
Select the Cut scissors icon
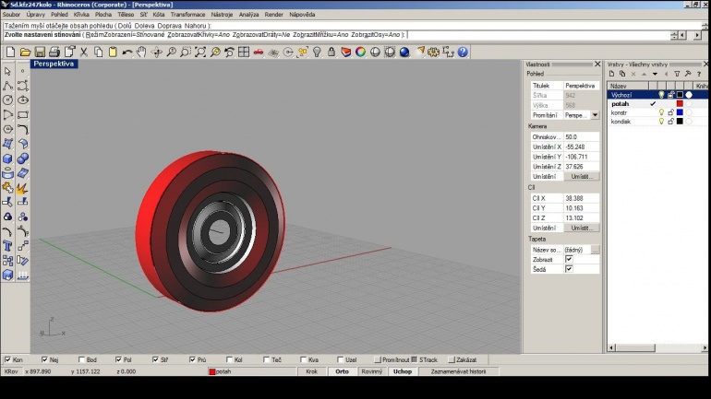pyautogui.click(x=84, y=52)
